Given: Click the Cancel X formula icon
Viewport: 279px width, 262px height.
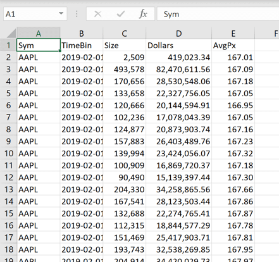Looking at the screenshot, I should tap(97, 14).
